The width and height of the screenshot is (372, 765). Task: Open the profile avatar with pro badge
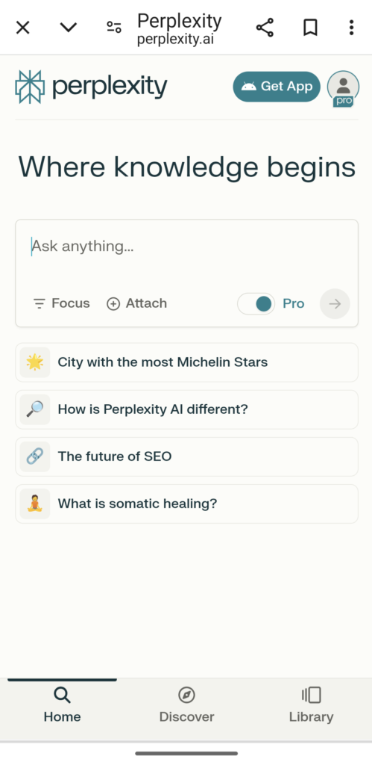(343, 87)
